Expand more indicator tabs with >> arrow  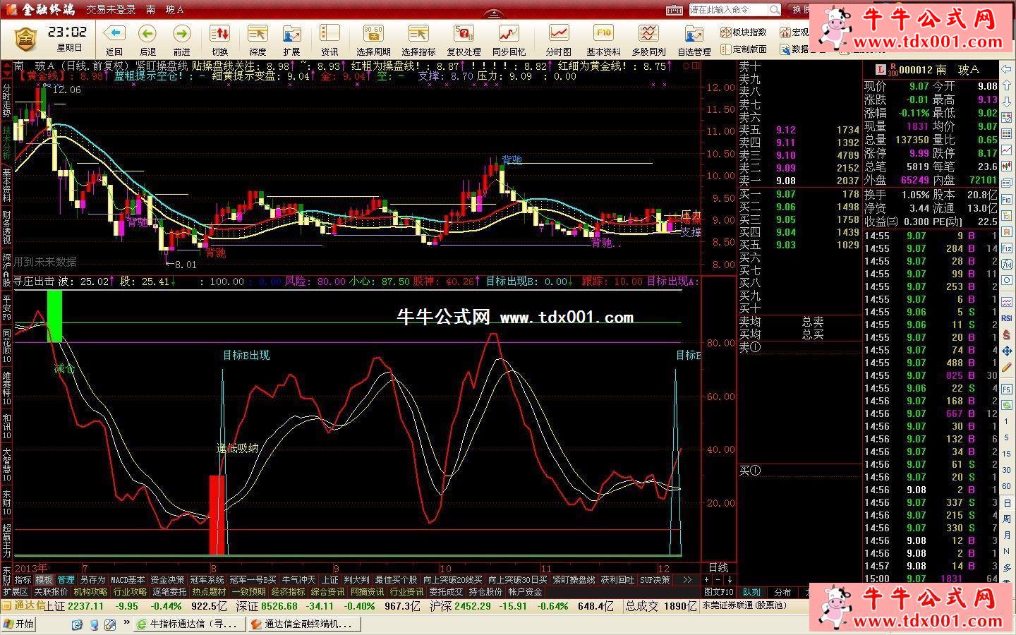pyautogui.click(x=687, y=579)
